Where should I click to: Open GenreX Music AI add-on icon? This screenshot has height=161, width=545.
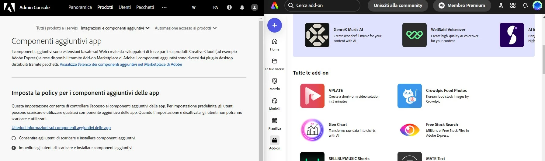coord(317,35)
